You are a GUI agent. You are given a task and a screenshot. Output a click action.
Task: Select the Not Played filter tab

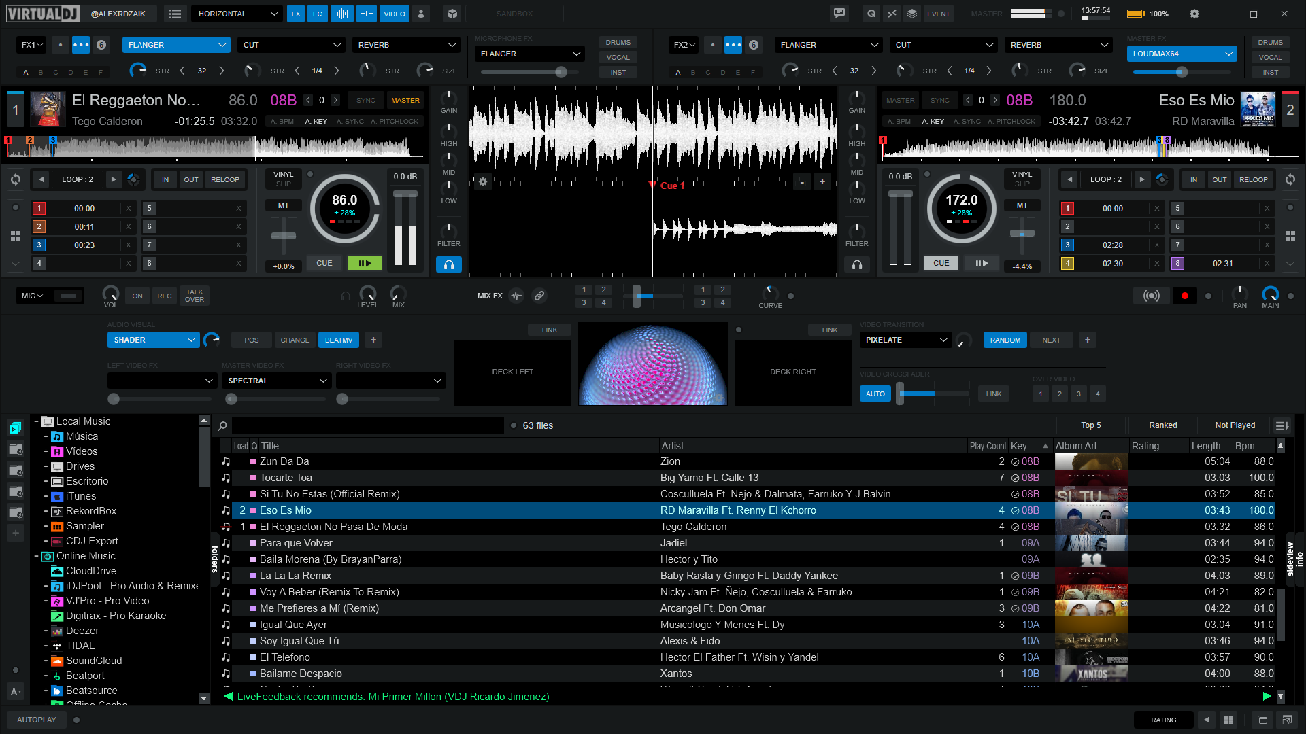(1235, 425)
